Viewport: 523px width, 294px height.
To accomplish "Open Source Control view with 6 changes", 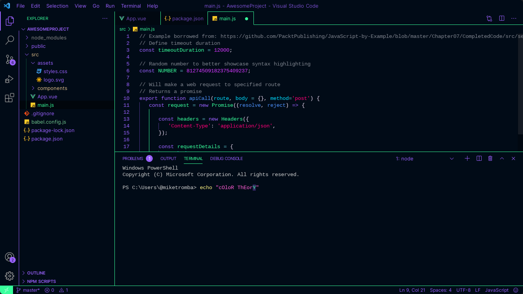I will click(x=10, y=59).
